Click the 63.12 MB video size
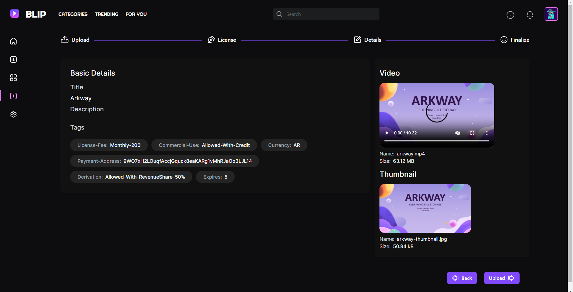The image size is (573, 292). (x=404, y=161)
